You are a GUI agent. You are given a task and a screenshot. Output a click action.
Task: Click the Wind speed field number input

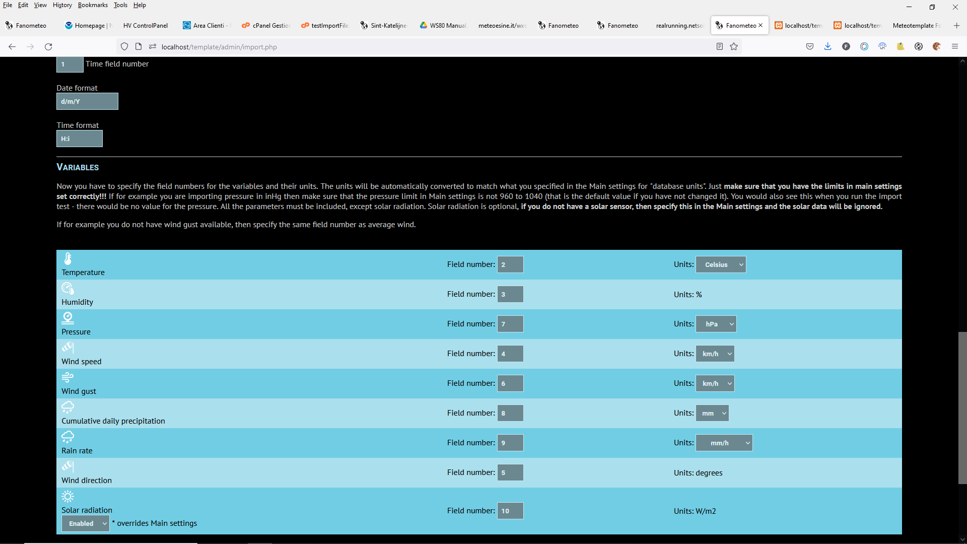click(510, 354)
